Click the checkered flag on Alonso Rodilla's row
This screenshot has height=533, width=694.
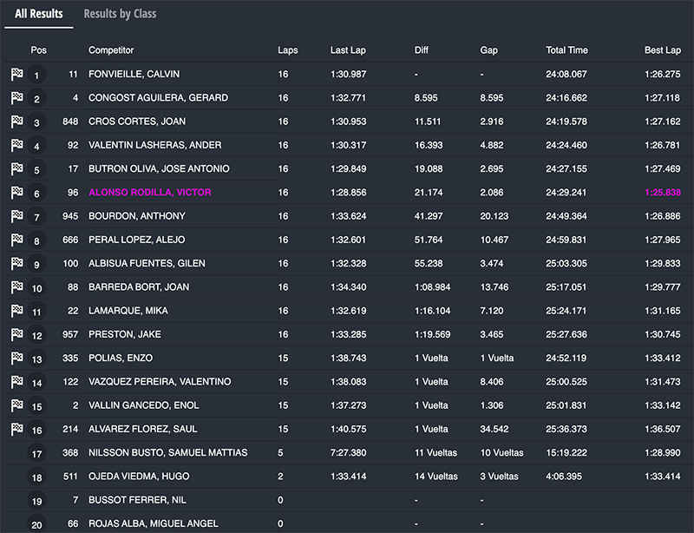point(17,193)
